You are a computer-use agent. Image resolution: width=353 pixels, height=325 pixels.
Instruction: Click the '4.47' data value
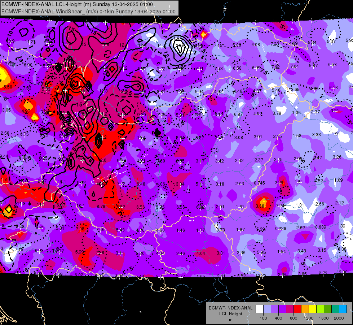pyautogui.click(x=318, y=158)
